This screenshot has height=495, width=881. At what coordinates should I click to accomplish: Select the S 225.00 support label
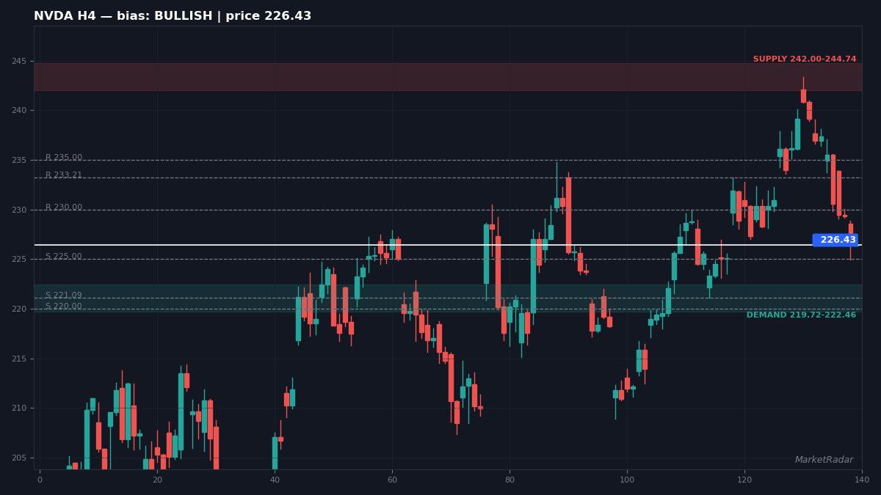click(64, 257)
